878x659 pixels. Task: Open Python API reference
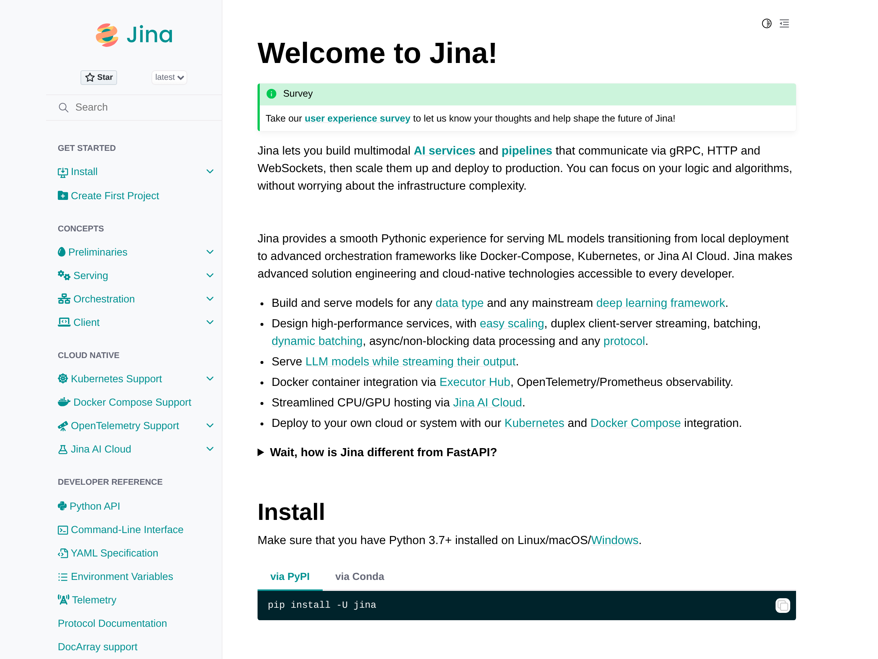pyautogui.click(x=95, y=506)
